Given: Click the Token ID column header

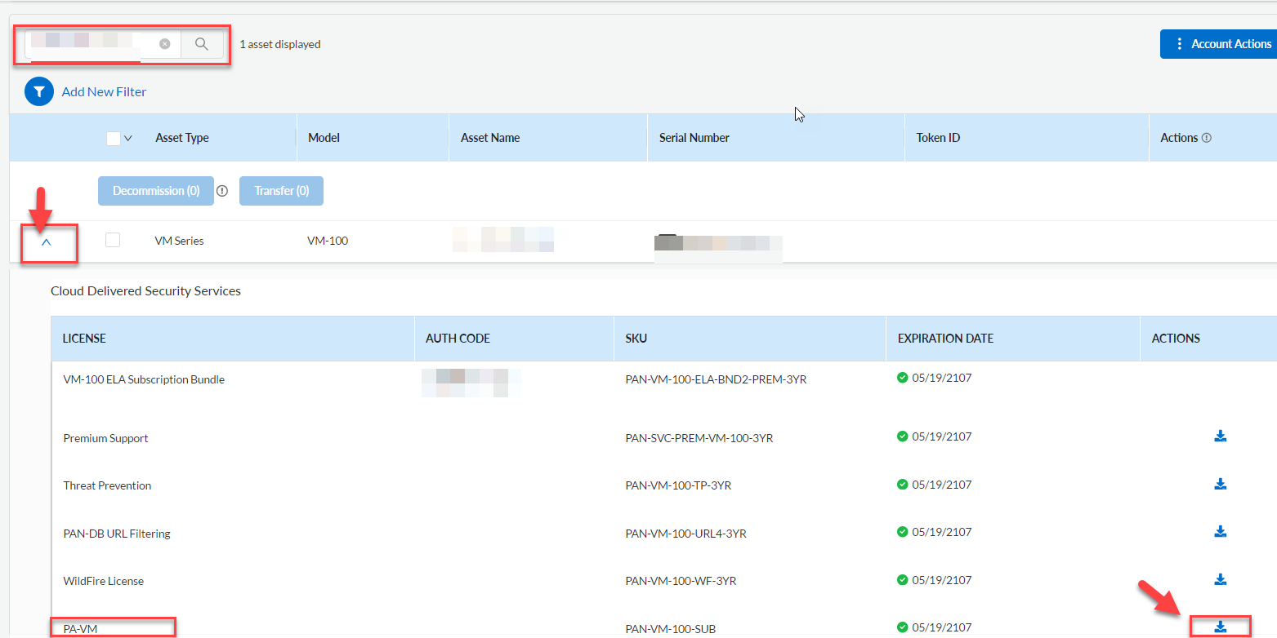Looking at the screenshot, I should [938, 138].
